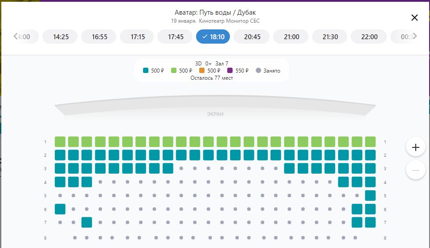430x248 pixels.
Task: Click the green 500 ₽ legend swatch
Action: click(x=175, y=70)
